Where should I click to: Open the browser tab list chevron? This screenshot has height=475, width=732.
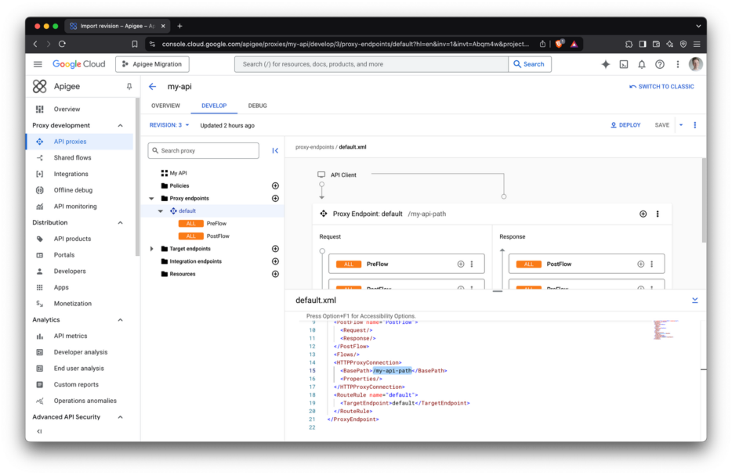click(x=698, y=26)
